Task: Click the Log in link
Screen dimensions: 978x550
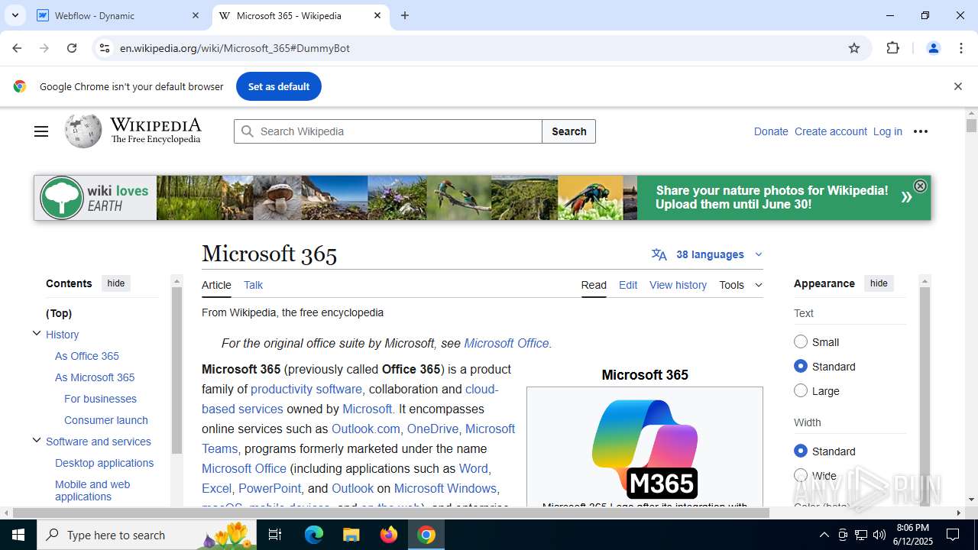Action: click(888, 131)
